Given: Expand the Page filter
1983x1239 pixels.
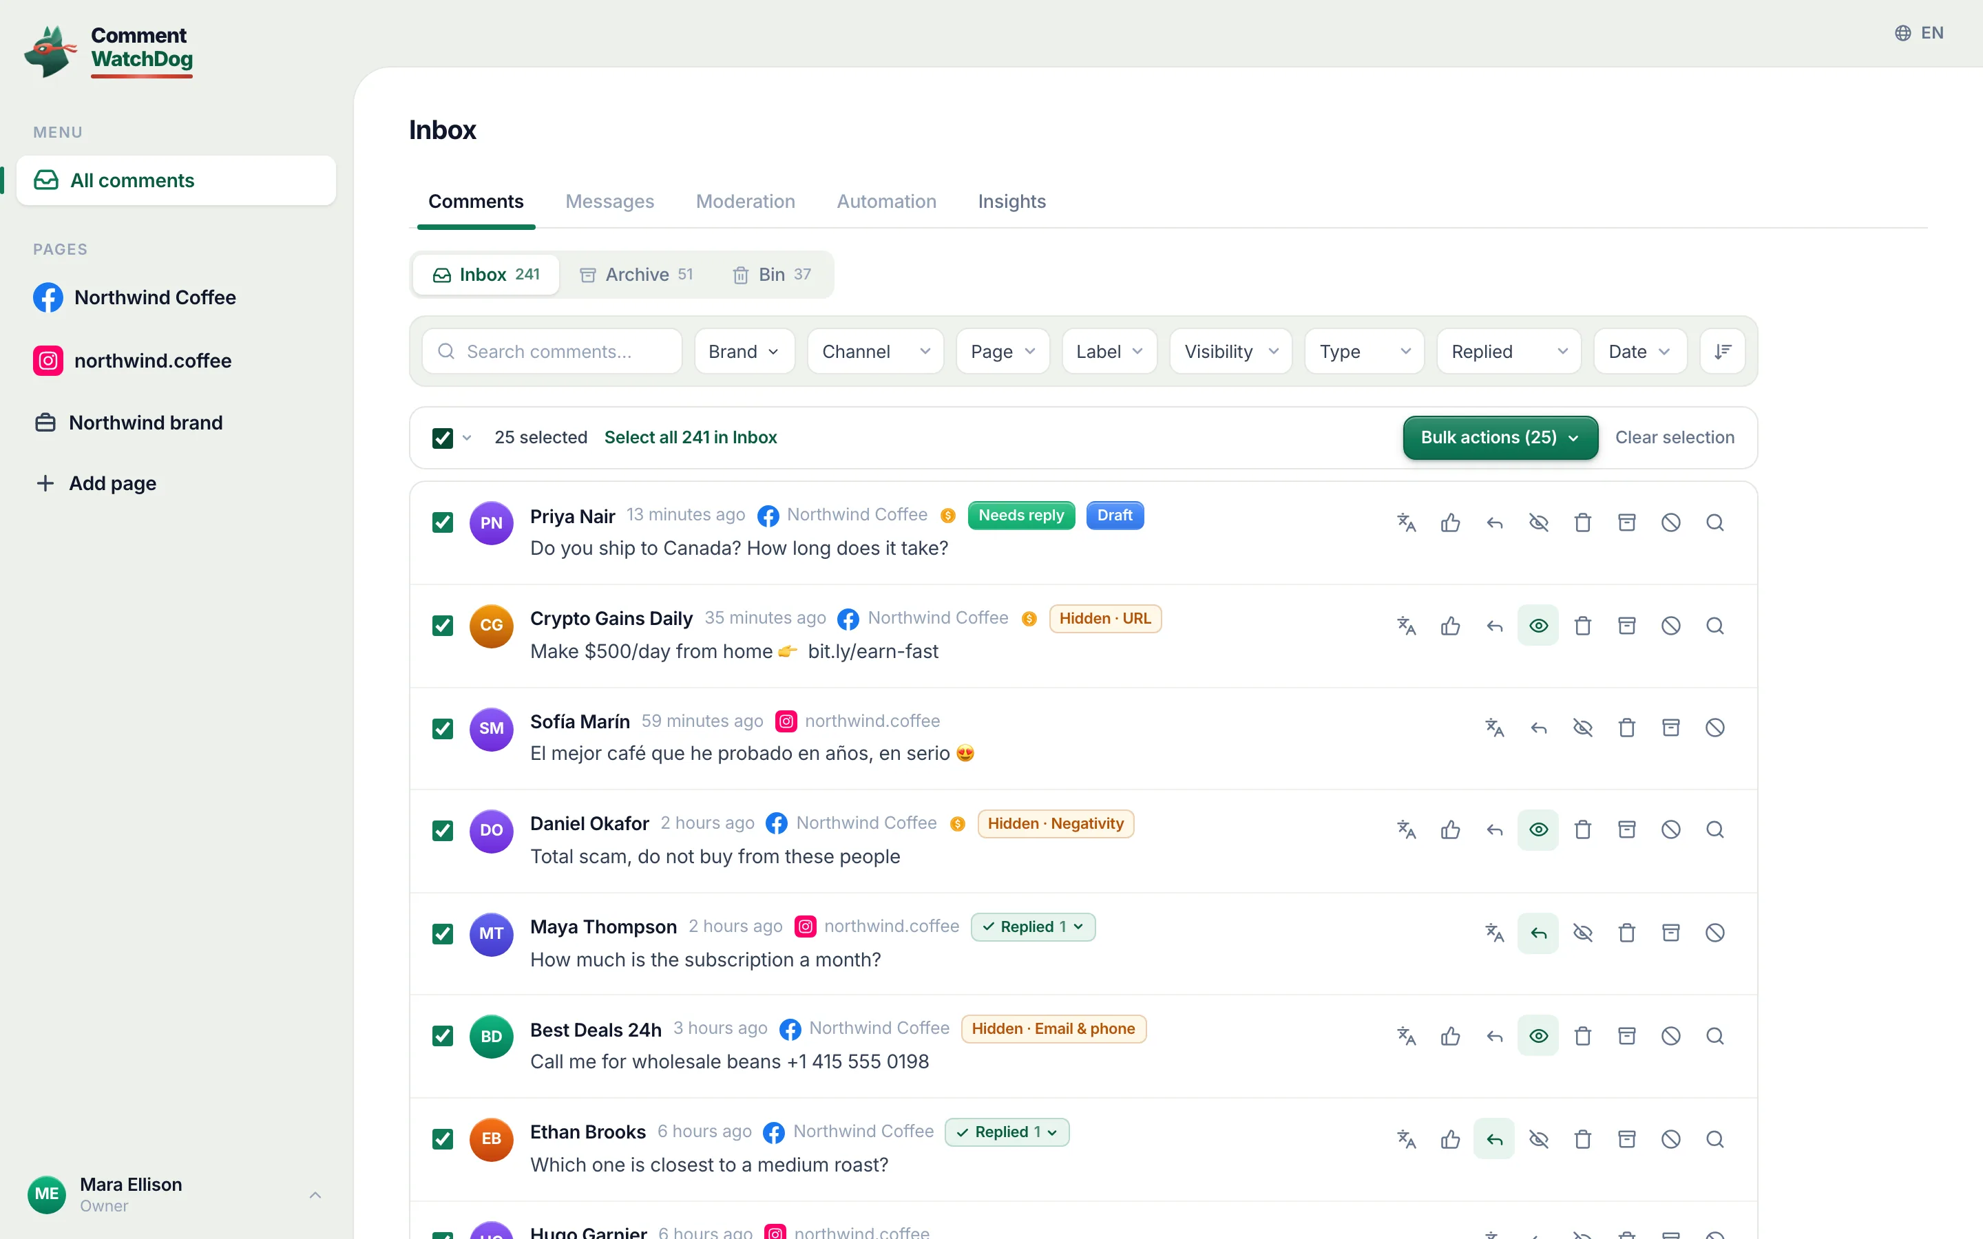Looking at the screenshot, I should click(1003, 352).
